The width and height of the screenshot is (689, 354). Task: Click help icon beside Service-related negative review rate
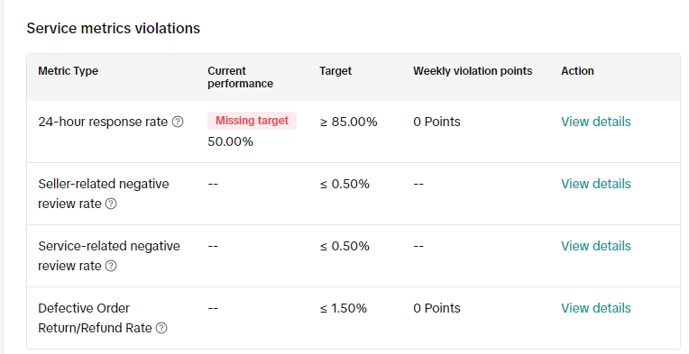[x=111, y=266]
